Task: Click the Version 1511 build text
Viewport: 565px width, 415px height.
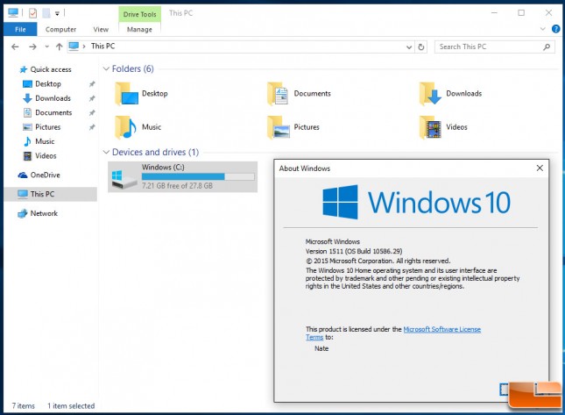Action: coord(354,251)
